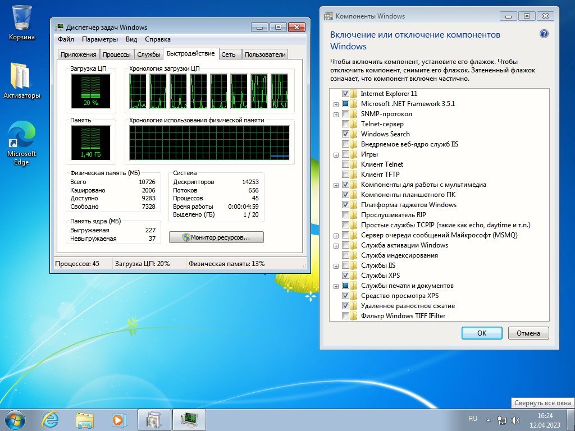Click the help question mark in Компоненты Windows
The height and width of the screenshot is (431, 575).
[544, 34]
